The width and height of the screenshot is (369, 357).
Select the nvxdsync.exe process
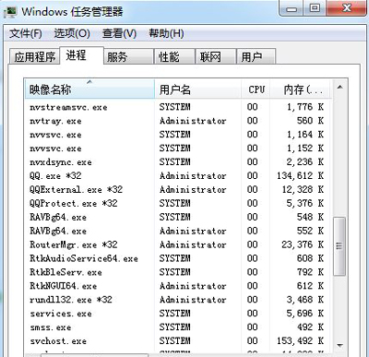[x=178, y=162]
